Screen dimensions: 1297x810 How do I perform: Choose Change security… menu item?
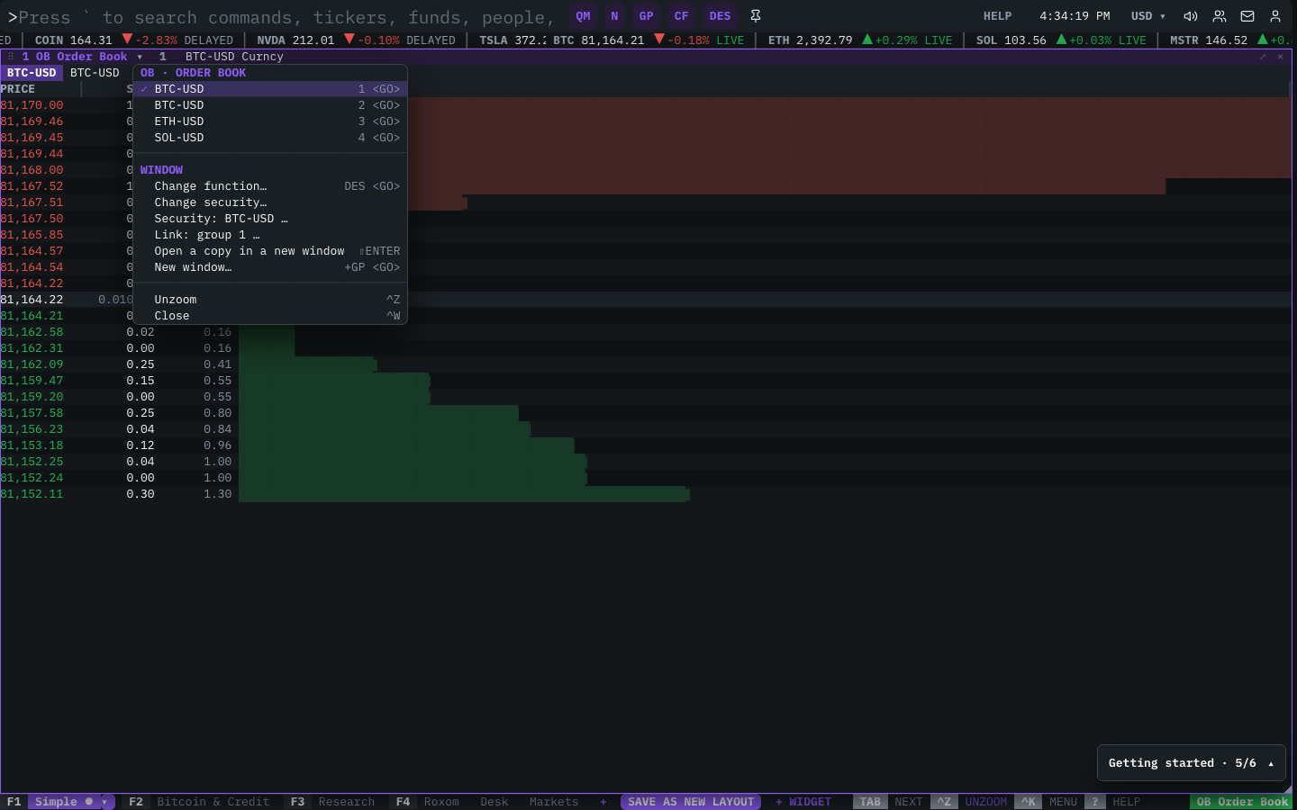pyautogui.click(x=270, y=202)
